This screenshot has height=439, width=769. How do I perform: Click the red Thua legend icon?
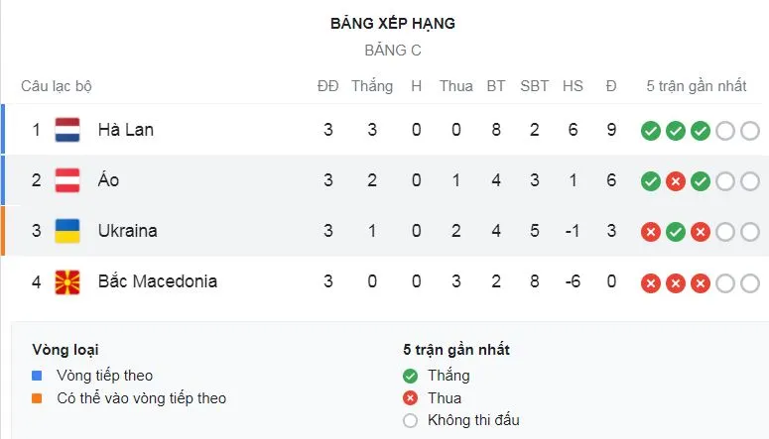tap(411, 398)
